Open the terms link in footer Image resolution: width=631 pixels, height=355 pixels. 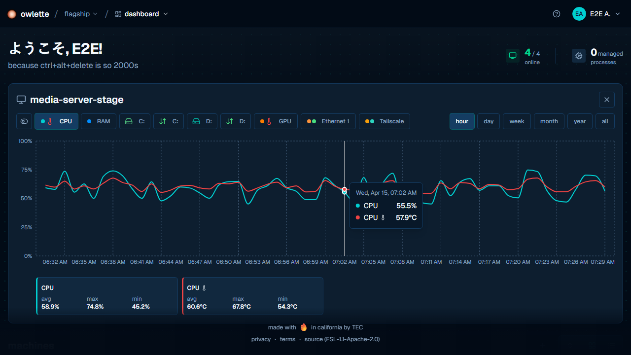tap(287, 339)
